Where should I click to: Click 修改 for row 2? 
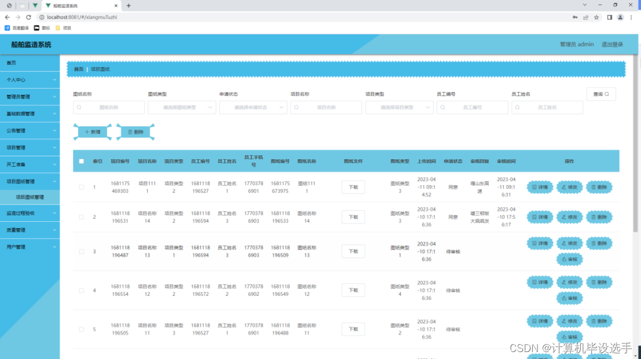(569, 217)
